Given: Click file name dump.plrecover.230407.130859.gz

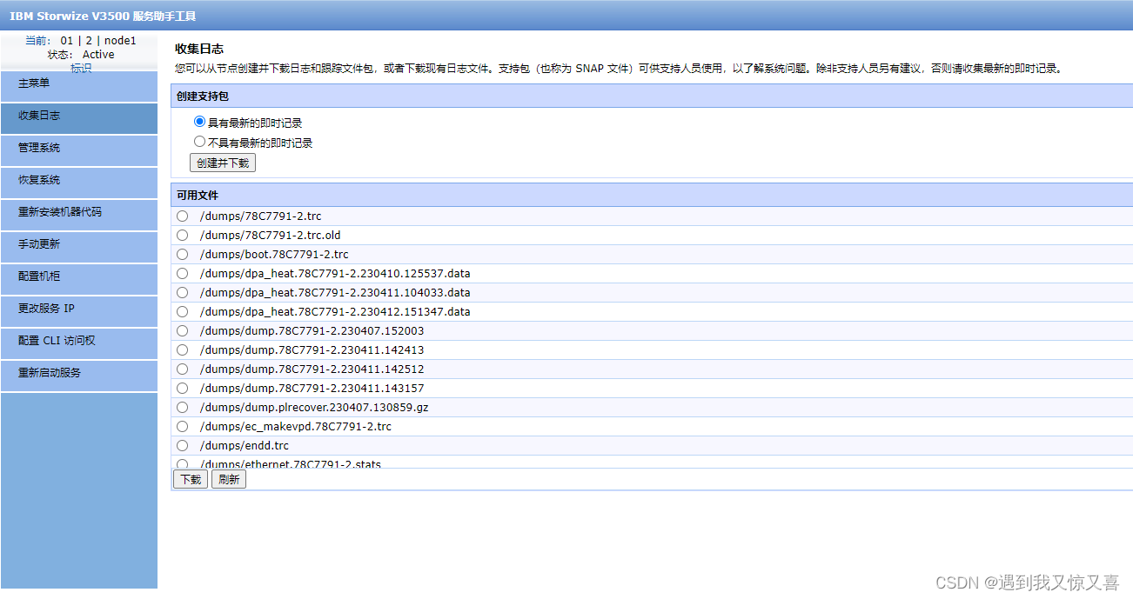Looking at the screenshot, I should pyautogui.click(x=314, y=408).
